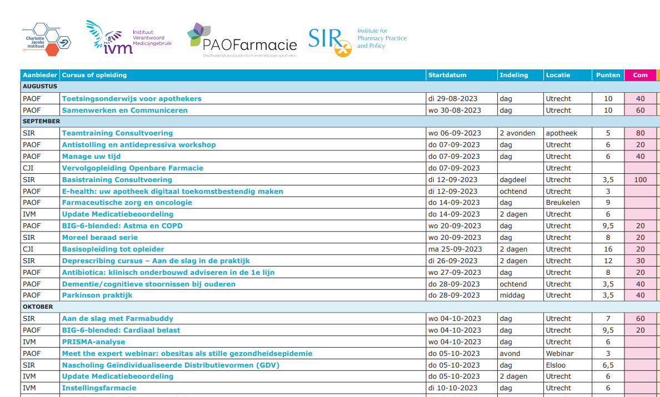Click start date di 29-08-2023
660x397 pixels.
point(453,99)
